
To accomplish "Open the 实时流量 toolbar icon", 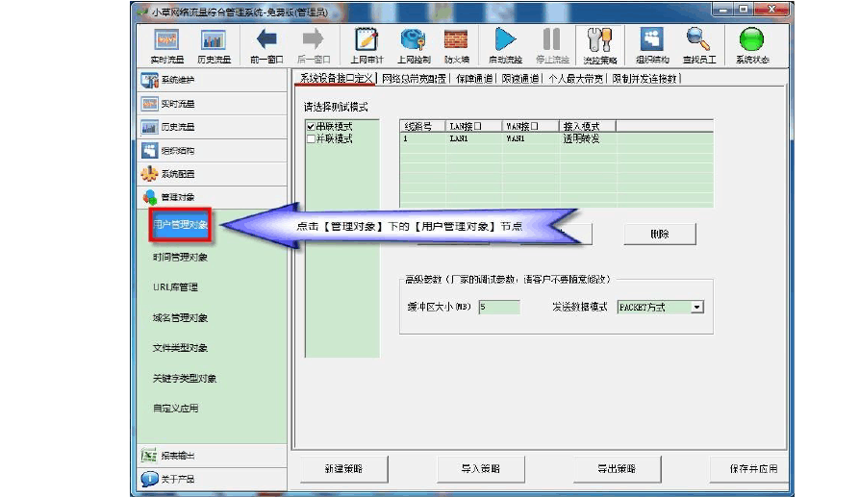I will click(x=166, y=46).
